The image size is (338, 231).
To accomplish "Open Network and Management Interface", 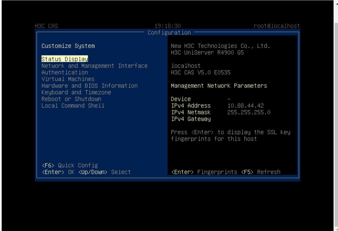I will coord(94,66).
